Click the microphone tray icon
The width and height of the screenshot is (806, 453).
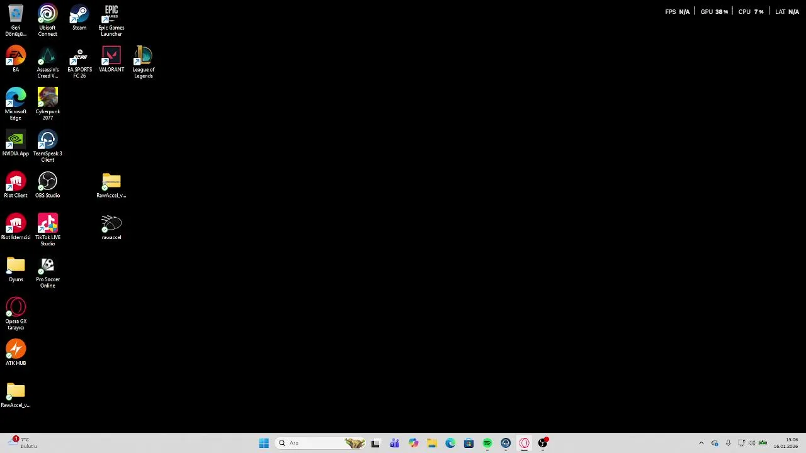click(728, 444)
